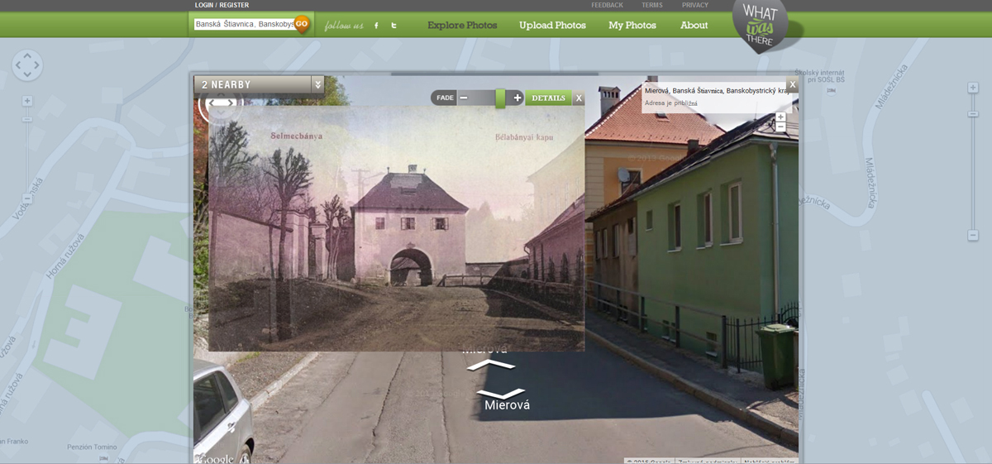
Task: Move forward along Mierová arrow
Action: point(490,364)
